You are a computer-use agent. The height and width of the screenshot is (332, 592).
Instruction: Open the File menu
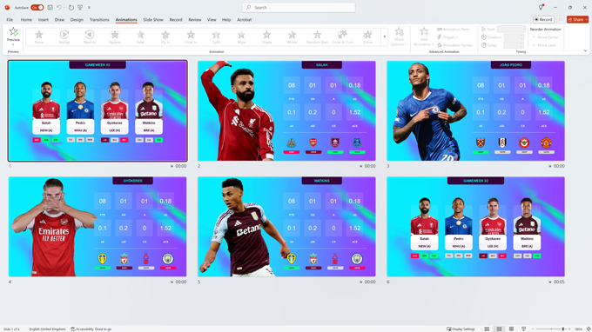coord(10,20)
